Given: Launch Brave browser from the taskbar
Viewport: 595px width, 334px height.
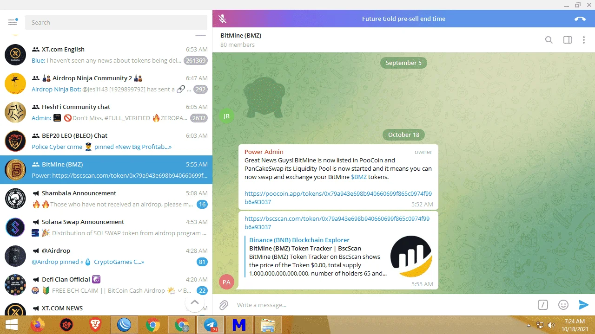Looking at the screenshot, I should pyautogui.click(x=95, y=325).
